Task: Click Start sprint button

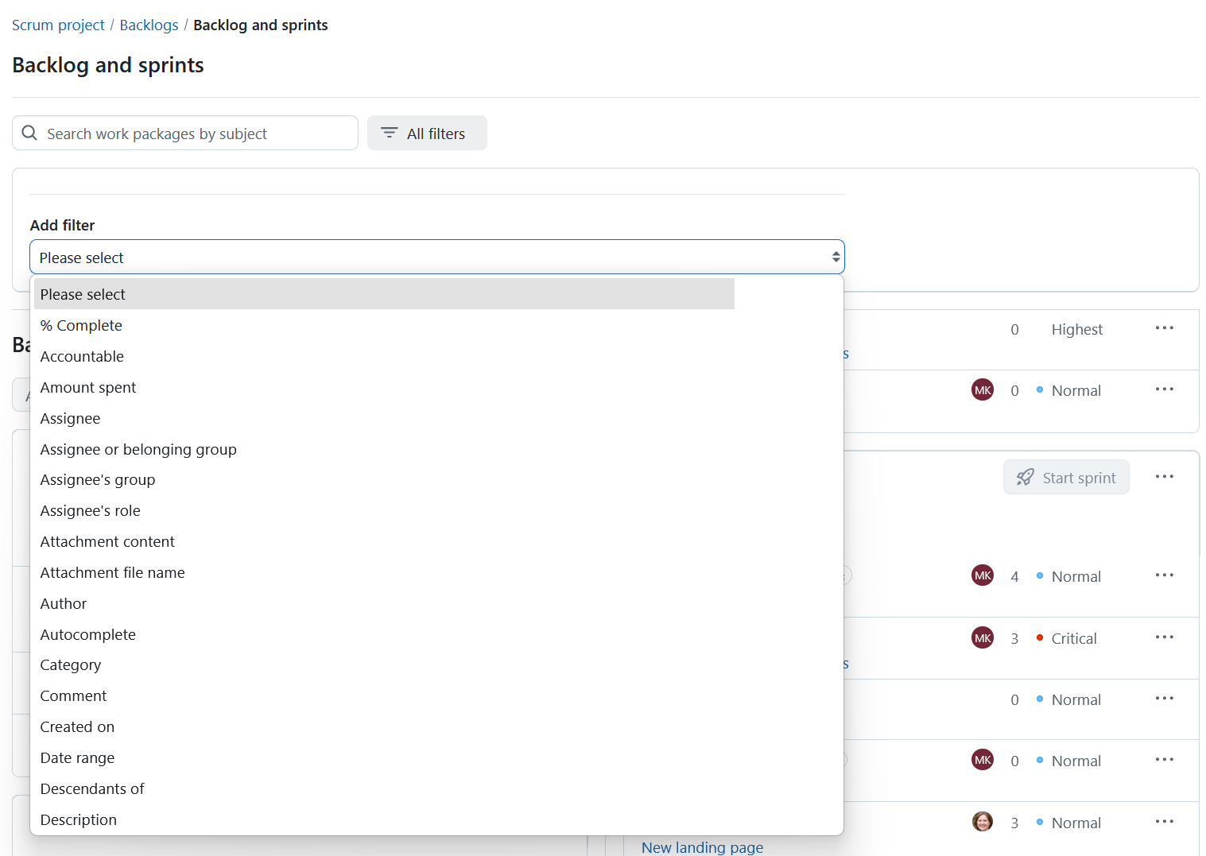Action: point(1066,477)
